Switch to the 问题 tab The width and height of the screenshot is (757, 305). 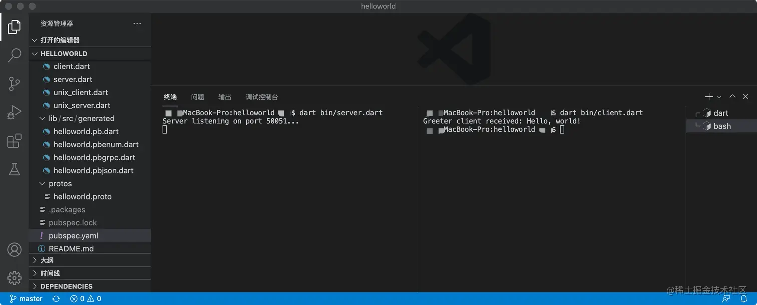point(197,97)
